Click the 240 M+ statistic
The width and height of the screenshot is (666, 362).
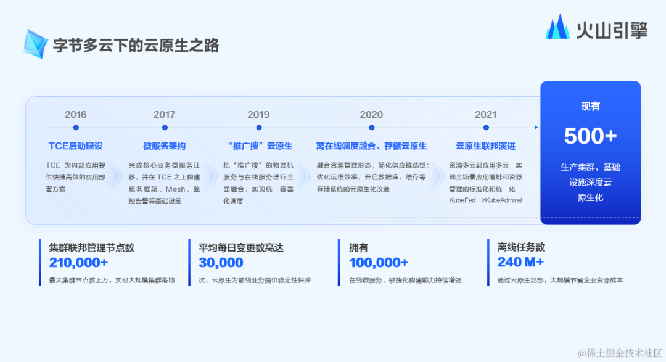click(x=520, y=262)
